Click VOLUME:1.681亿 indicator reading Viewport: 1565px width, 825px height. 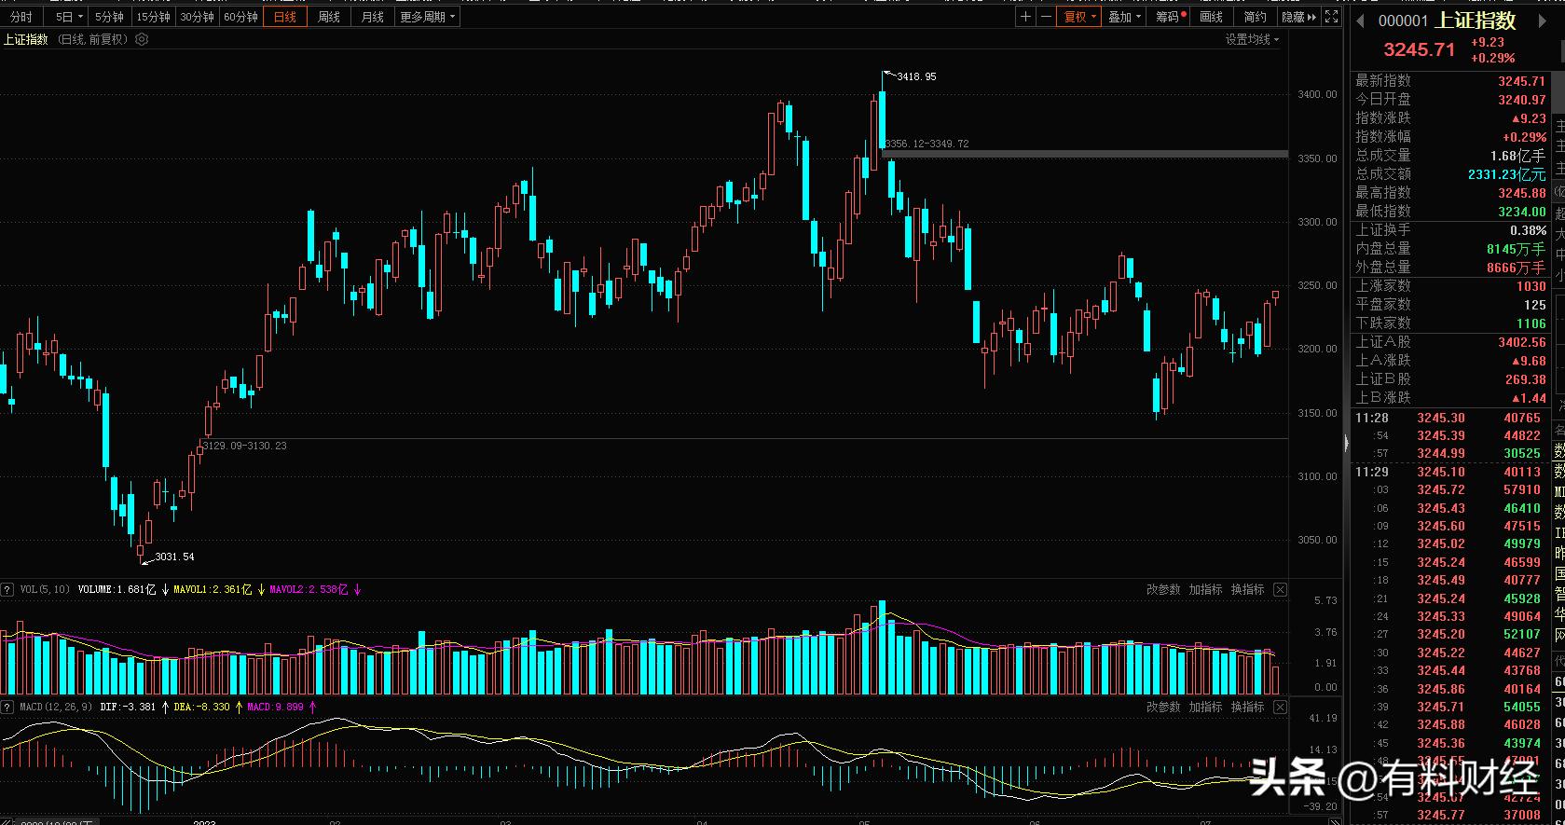point(117,589)
